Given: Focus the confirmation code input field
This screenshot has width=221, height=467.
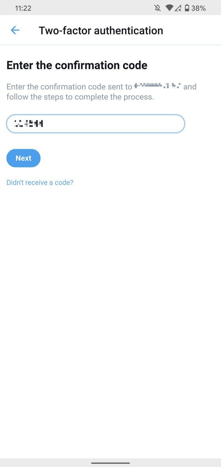Looking at the screenshot, I should (x=96, y=124).
